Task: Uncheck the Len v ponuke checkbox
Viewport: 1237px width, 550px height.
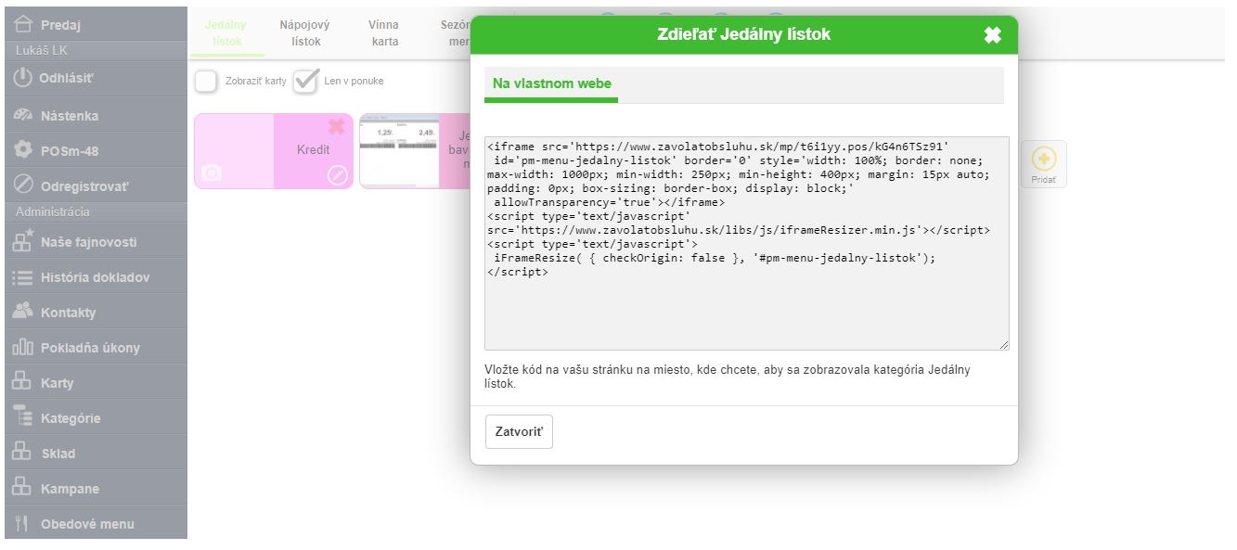Action: tap(305, 82)
